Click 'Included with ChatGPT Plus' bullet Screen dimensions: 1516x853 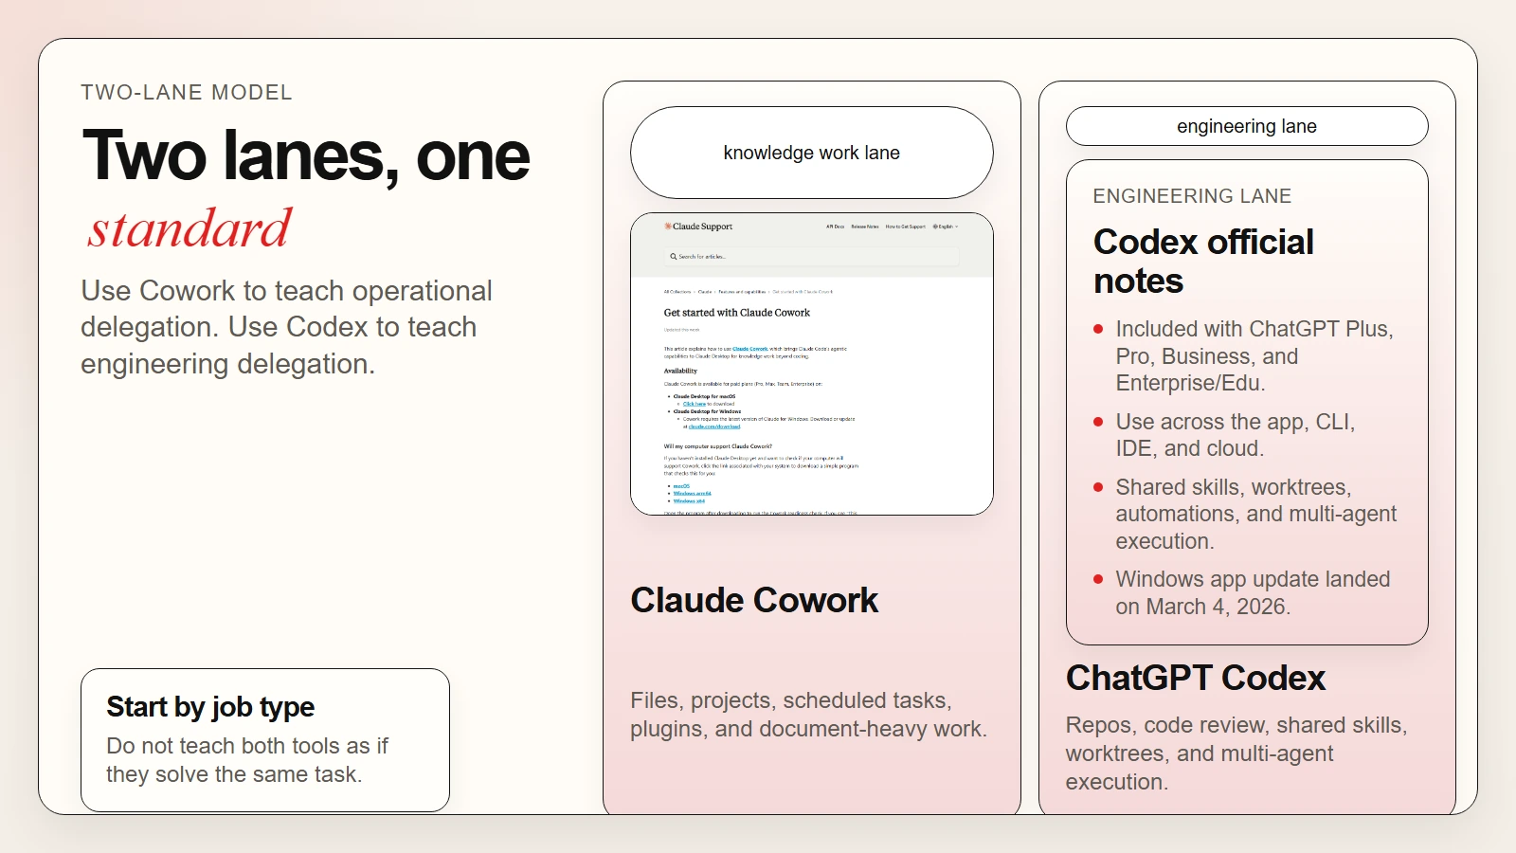(x=1254, y=356)
